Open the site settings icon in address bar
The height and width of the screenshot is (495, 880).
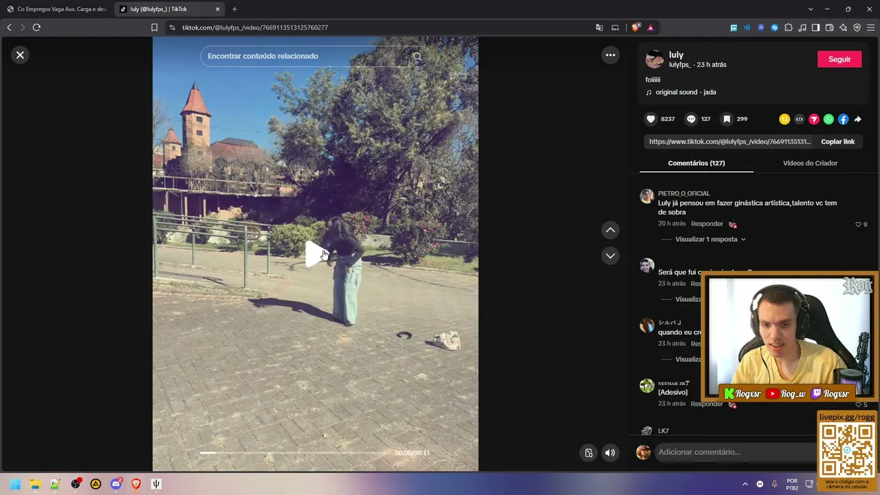coord(172,27)
